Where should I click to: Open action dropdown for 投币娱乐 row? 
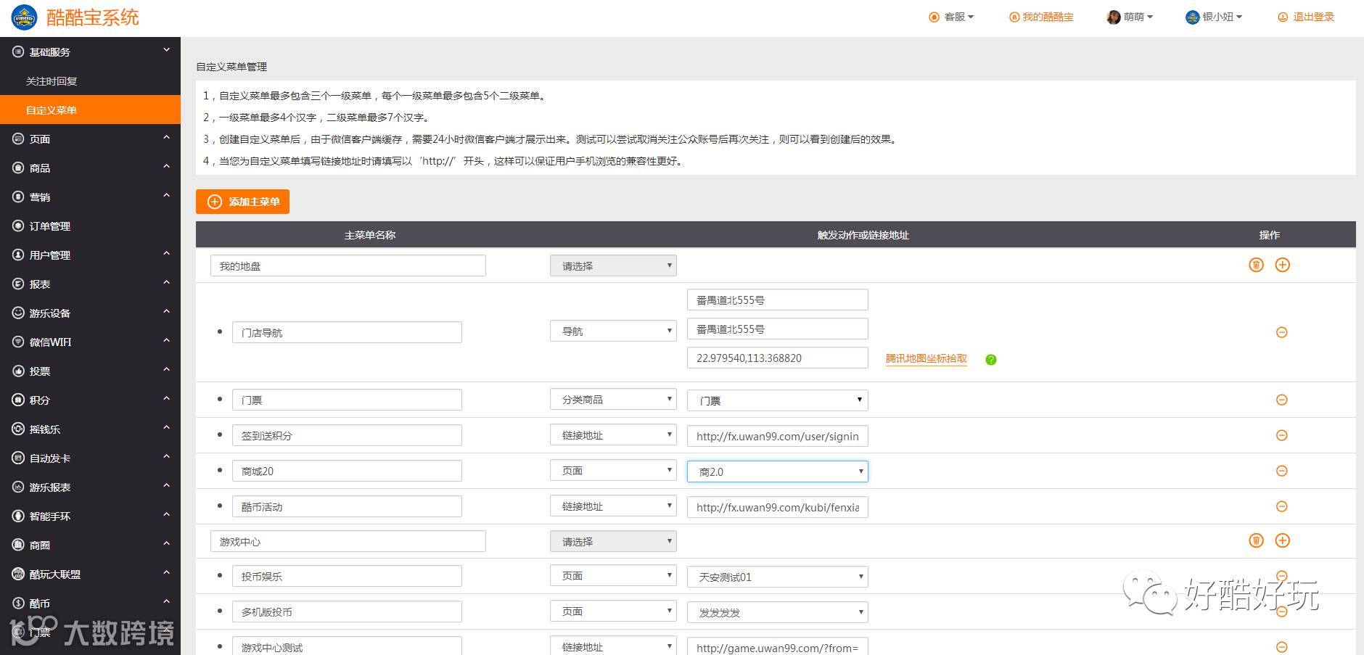tap(613, 576)
